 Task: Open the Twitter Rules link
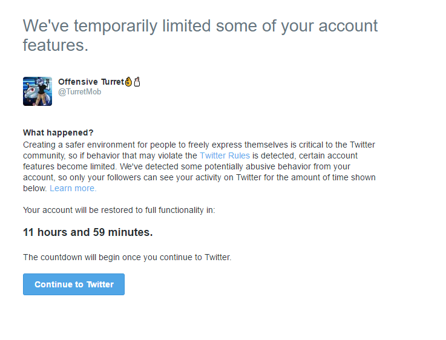225,155
